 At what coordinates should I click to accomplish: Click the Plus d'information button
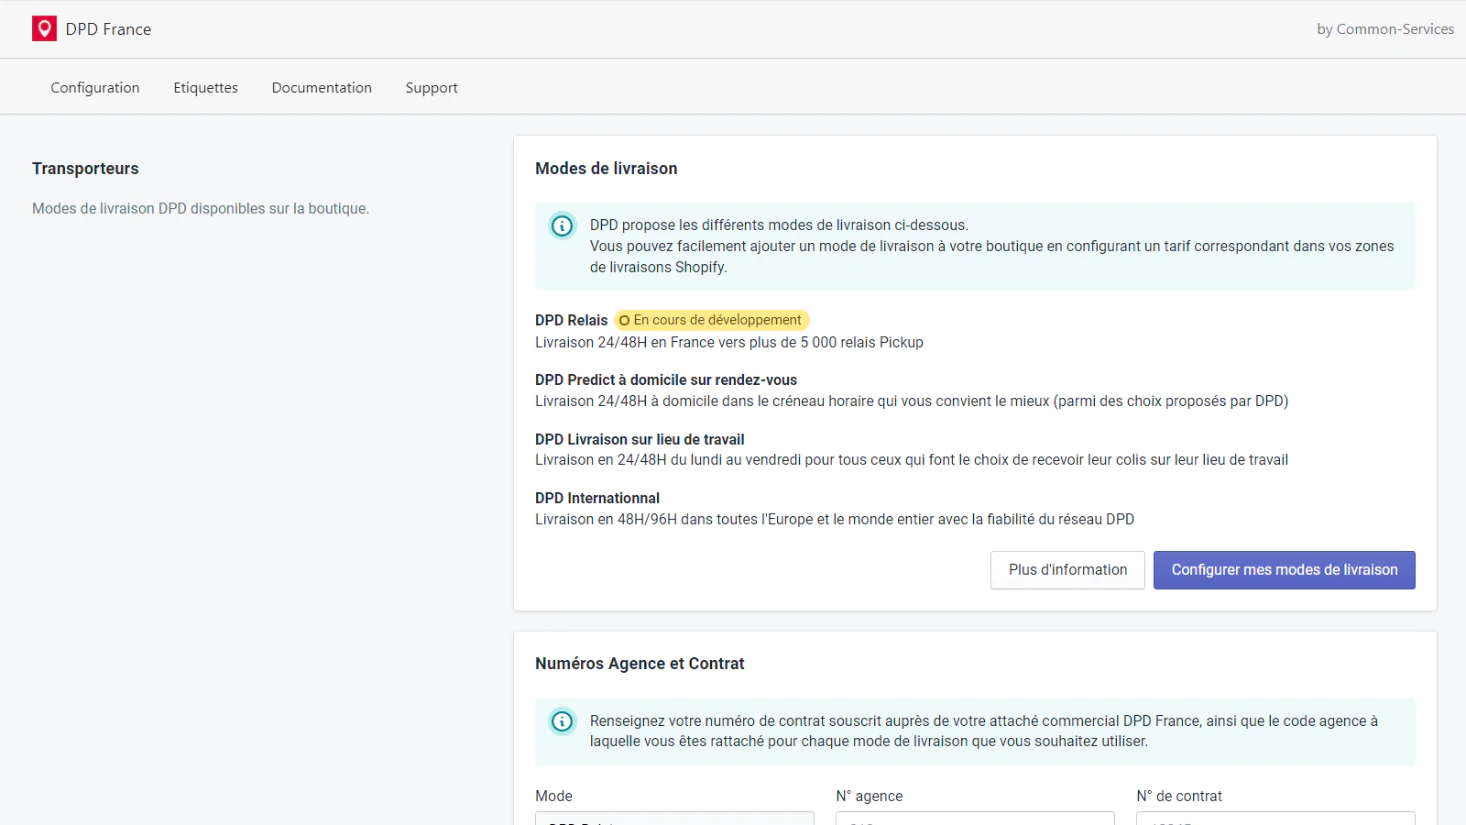coord(1067,570)
